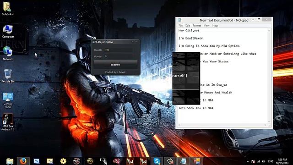This screenshot has width=293, height=165.
Task: Launch the HoN game taskbar icon
Action: (90, 161)
